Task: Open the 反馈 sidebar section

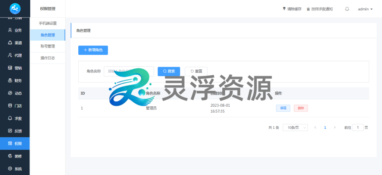Action: pyautogui.click(x=15, y=131)
